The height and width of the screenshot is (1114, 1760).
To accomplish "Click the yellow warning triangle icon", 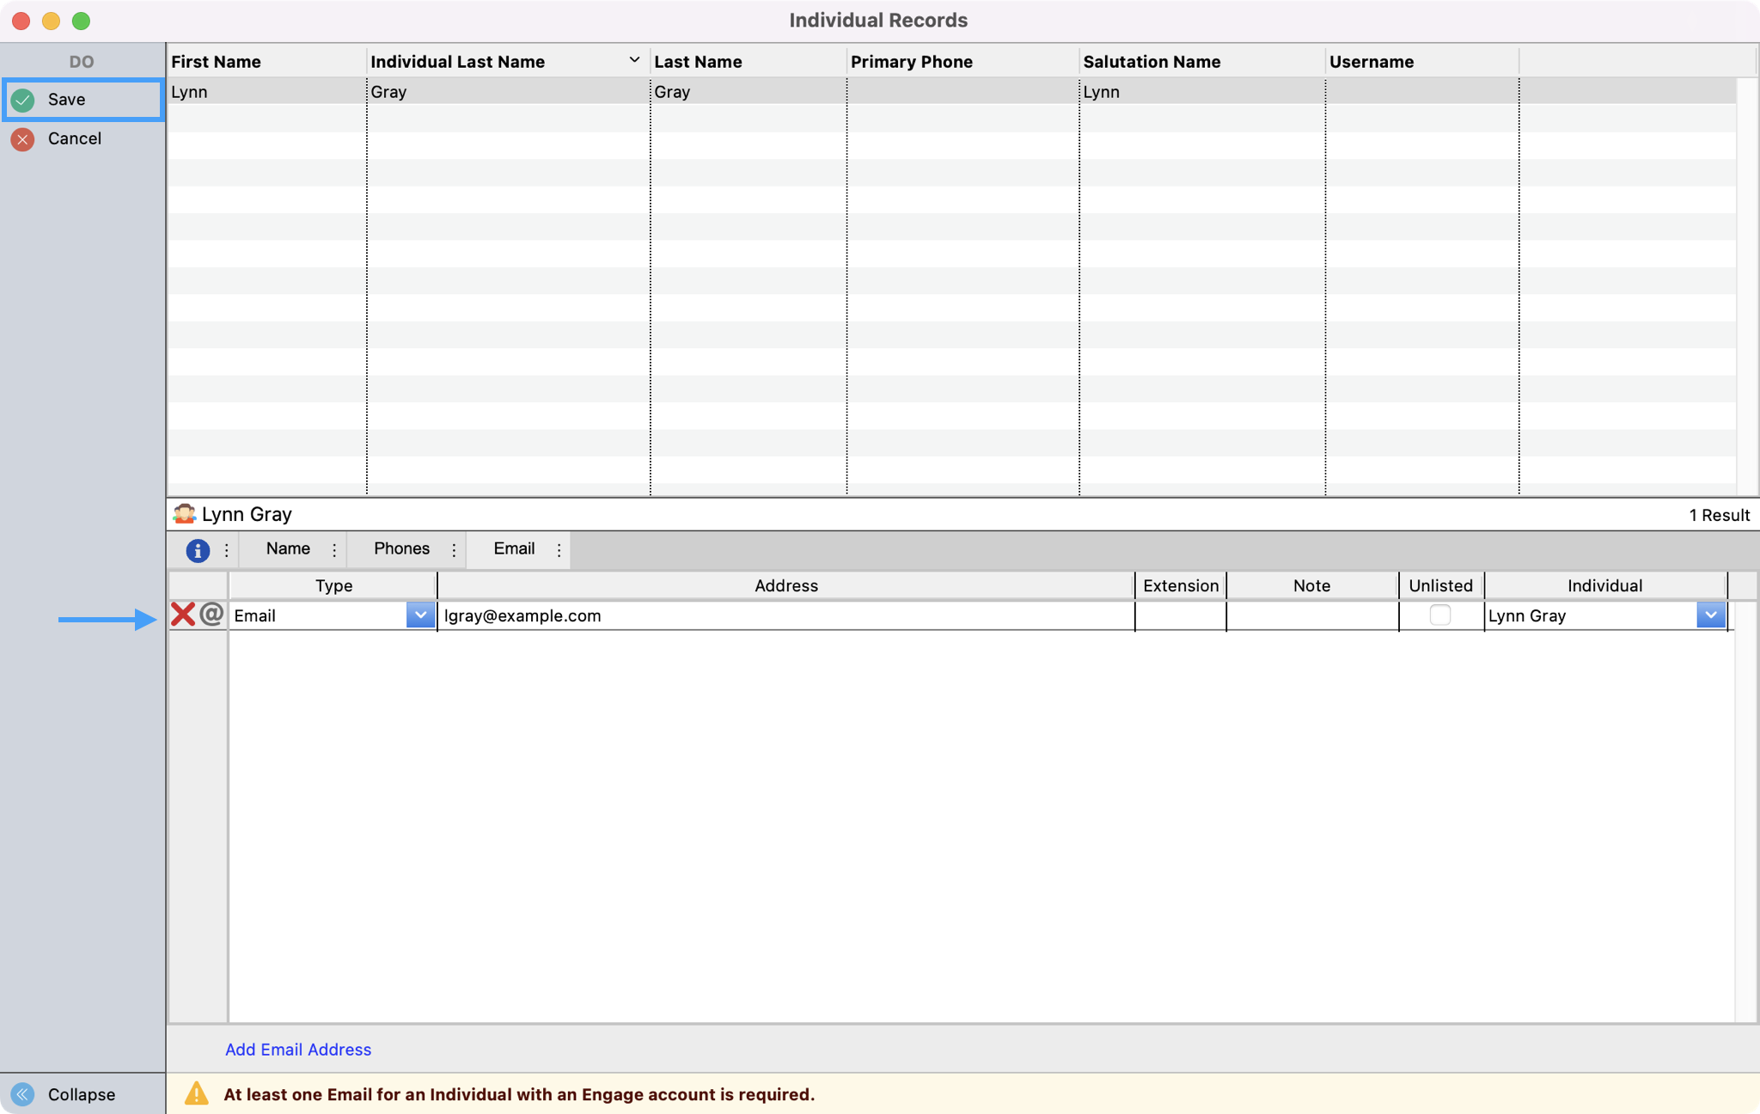I will (x=197, y=1093).
